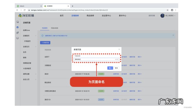This screenshot has height=109, width=193.
Task: Click 装修页面 in the 测试123 row
Action: 116,99
